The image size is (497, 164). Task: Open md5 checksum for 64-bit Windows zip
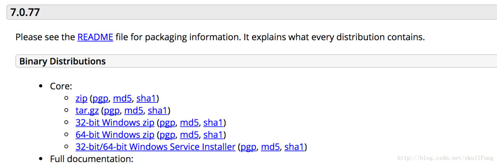pyautogui.click(x=189, y=135)
